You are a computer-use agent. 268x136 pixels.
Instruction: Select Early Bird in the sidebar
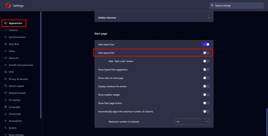tap(14, 44)
